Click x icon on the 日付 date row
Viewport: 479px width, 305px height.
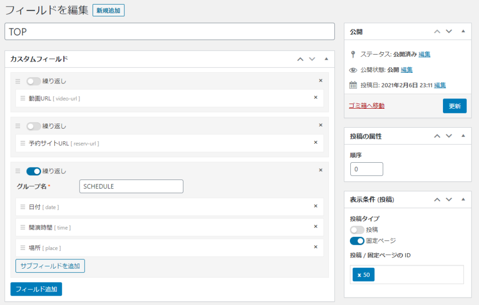tap(315, 206)
